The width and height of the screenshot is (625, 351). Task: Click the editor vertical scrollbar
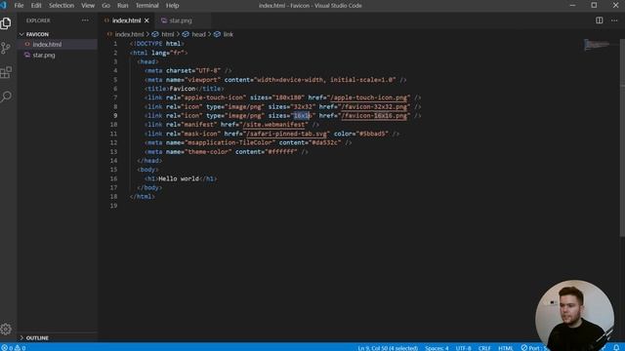coord(622,137)
